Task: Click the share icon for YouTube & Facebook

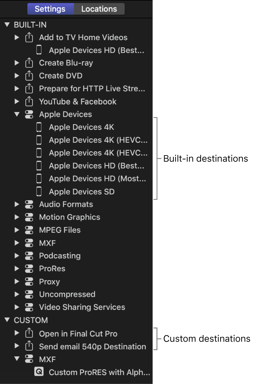Action: point(29,102)
